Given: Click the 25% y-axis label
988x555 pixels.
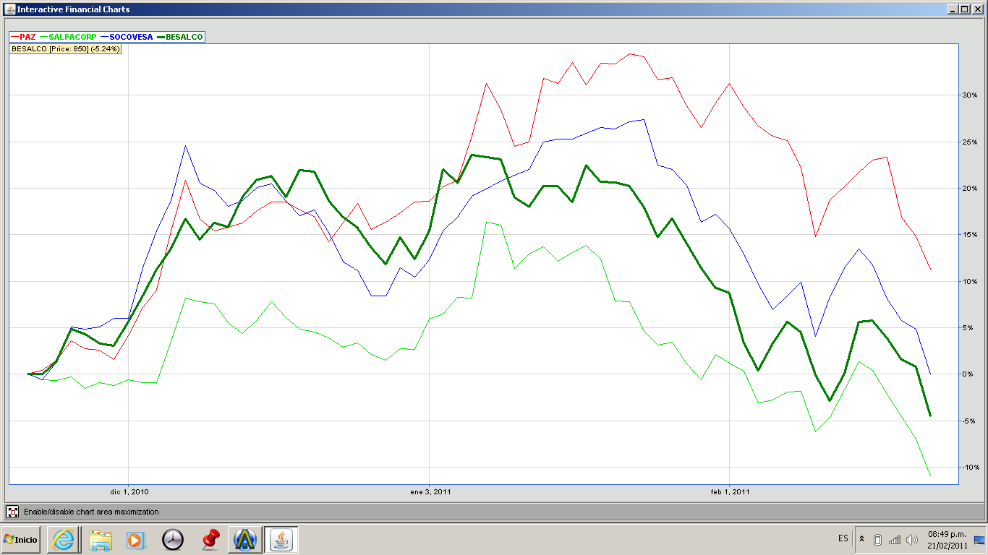Looking at the screenshot, I should point(970,142).
